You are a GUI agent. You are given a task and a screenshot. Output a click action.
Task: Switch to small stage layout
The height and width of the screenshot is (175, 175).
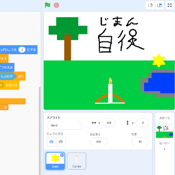(150, 5)
